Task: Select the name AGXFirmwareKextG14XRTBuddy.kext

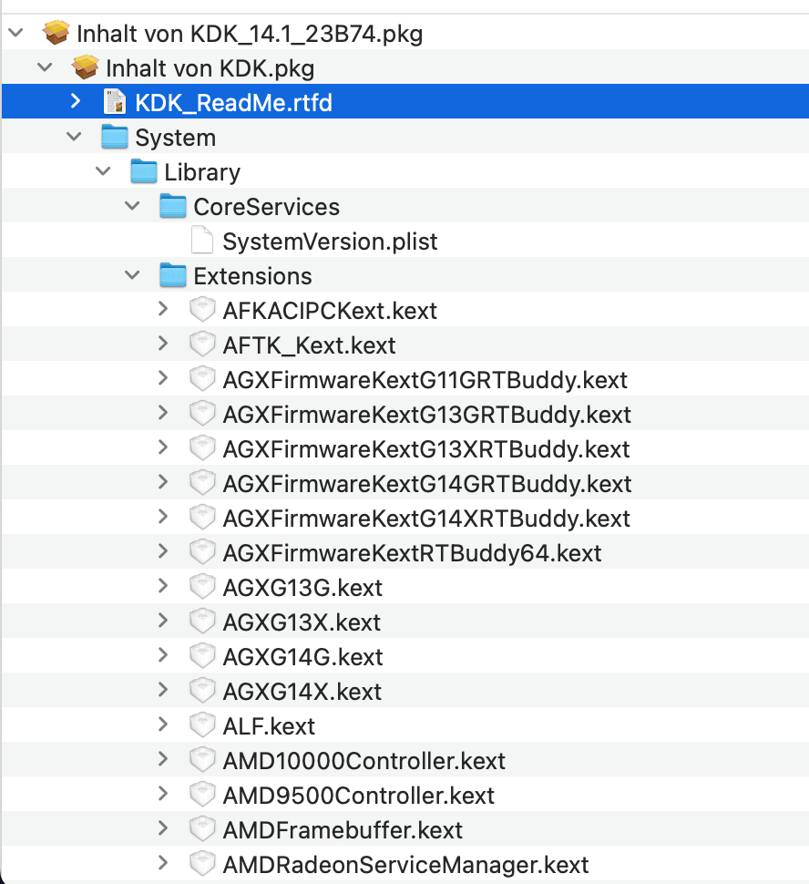Action: (x=426, y=519)
